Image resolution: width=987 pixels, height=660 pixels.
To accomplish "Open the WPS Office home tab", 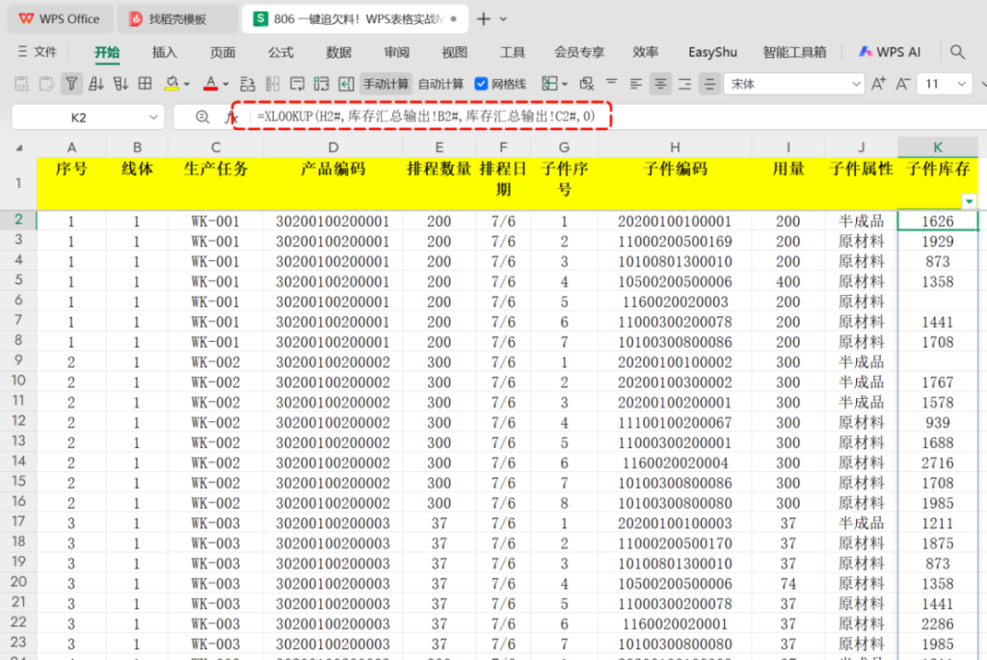I will (60, 19).
